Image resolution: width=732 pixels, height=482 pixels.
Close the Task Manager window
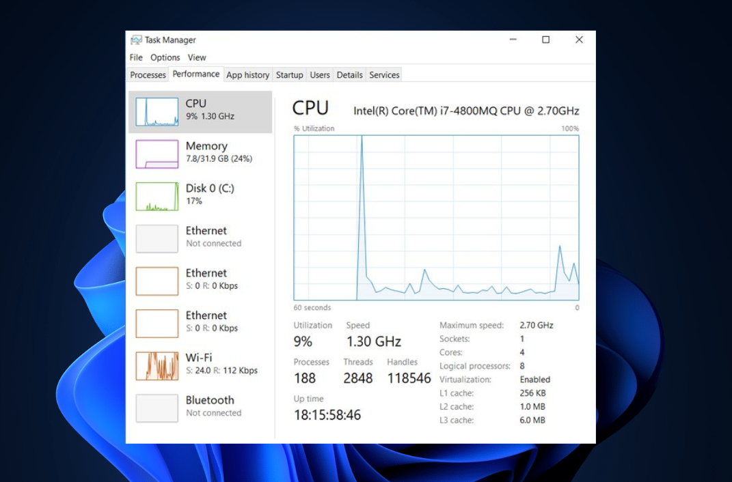click(x=579, y=40)
